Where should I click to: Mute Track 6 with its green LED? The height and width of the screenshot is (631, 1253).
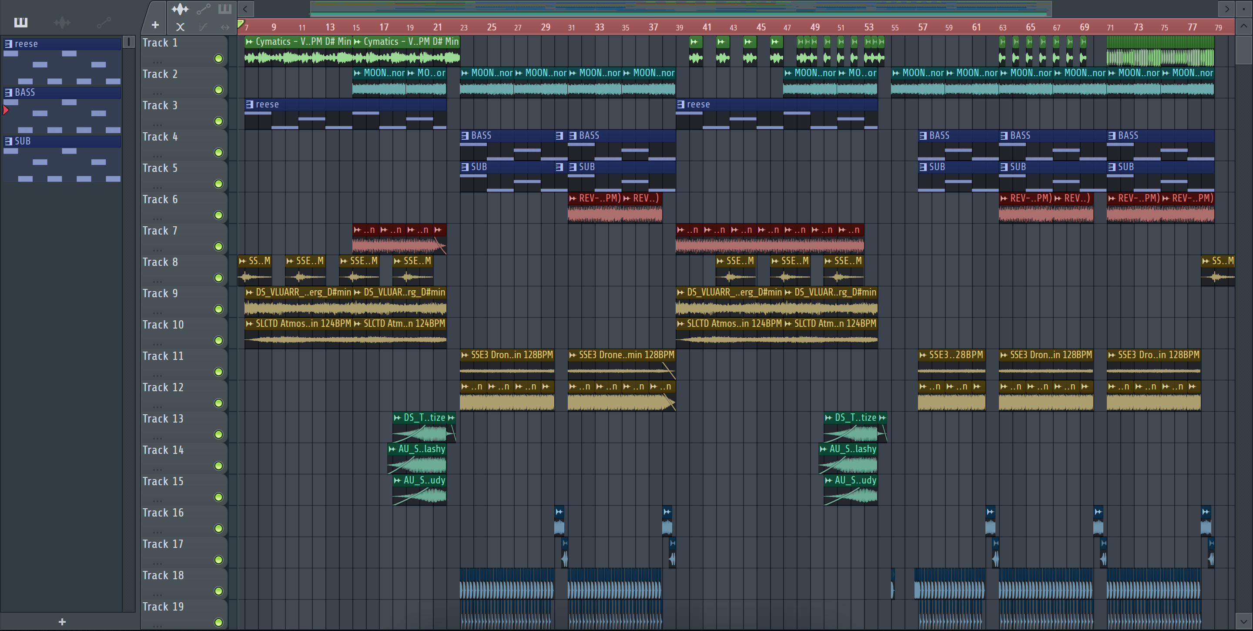point(218,215)
